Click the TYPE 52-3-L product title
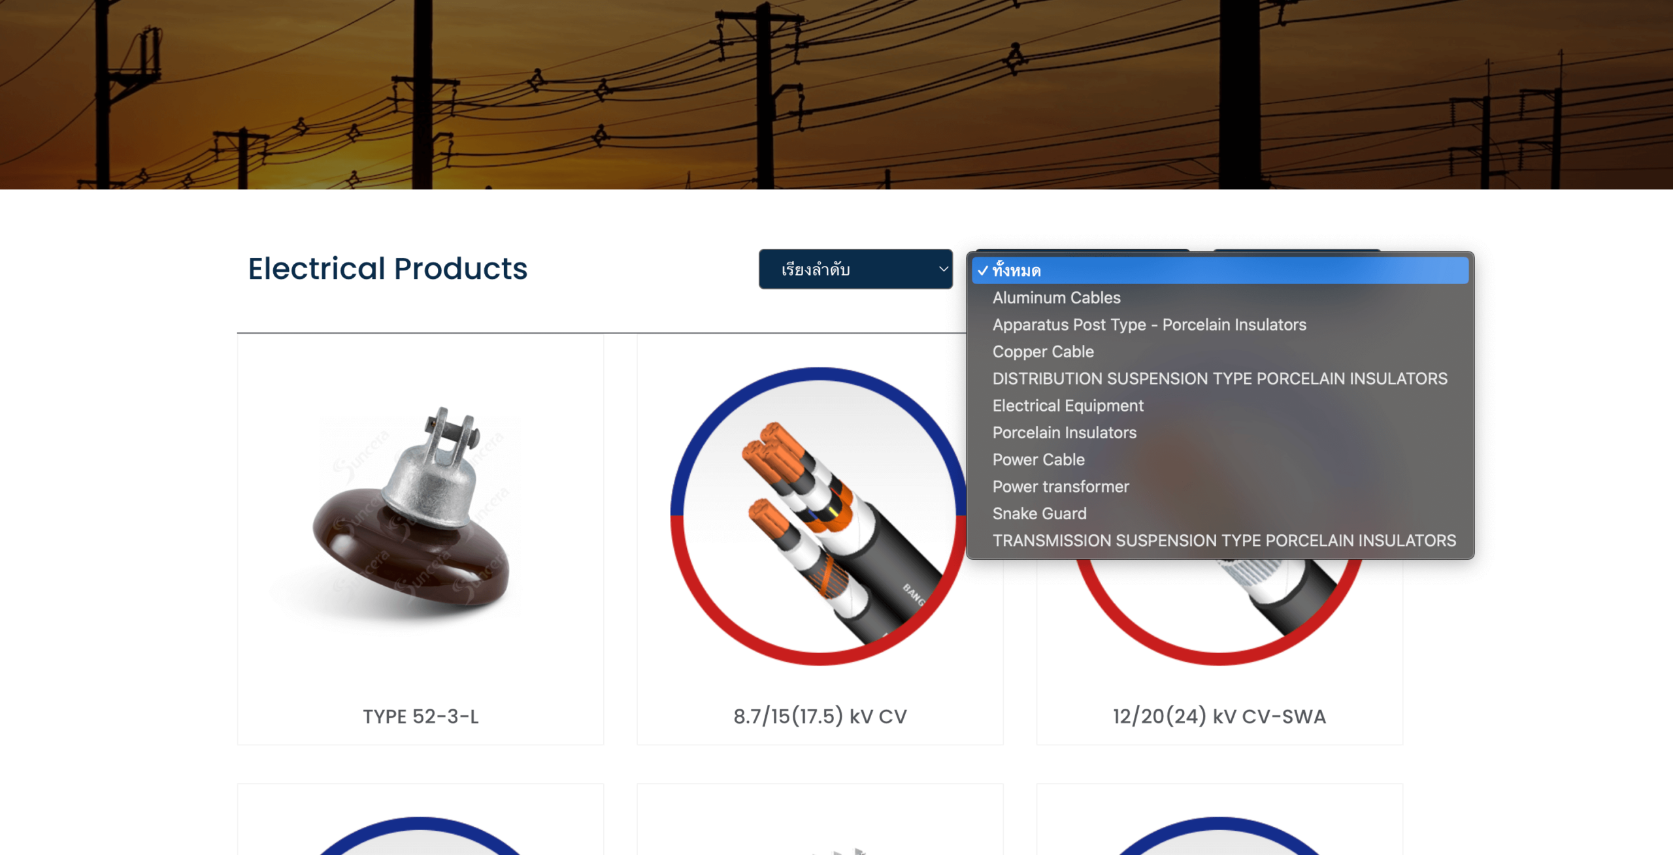This screenshot has height=855, width=1673. (421, 717)
